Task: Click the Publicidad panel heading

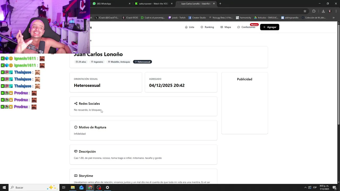Action: (244, 79)
